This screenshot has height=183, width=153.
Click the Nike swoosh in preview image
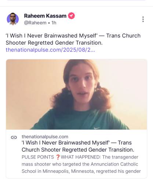click(97, 128)
